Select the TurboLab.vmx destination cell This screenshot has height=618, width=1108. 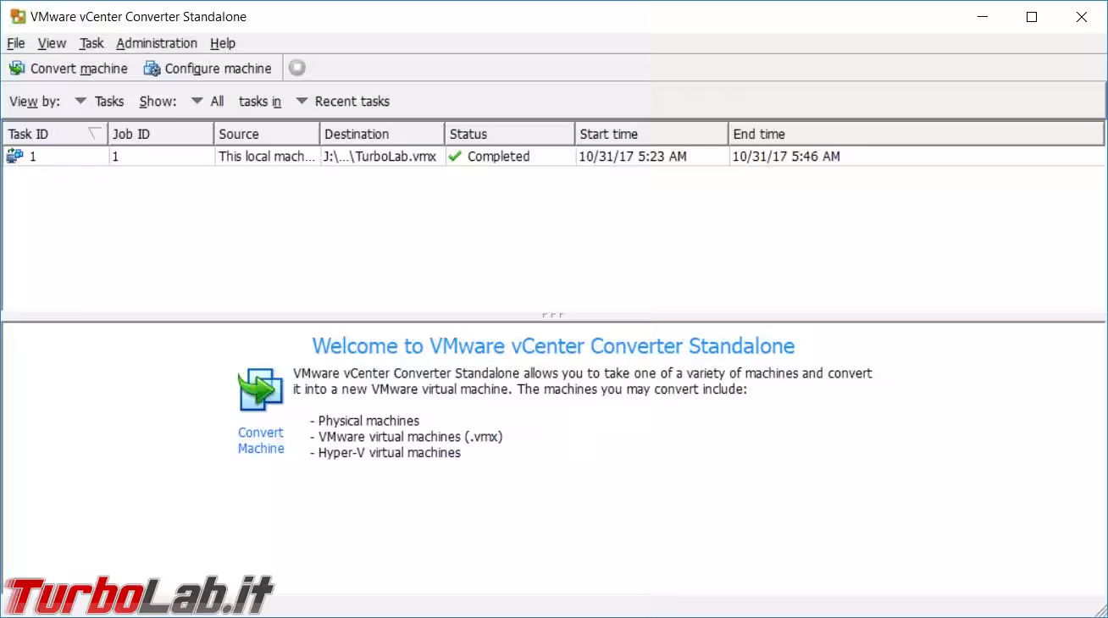click(x=381, y=157)
